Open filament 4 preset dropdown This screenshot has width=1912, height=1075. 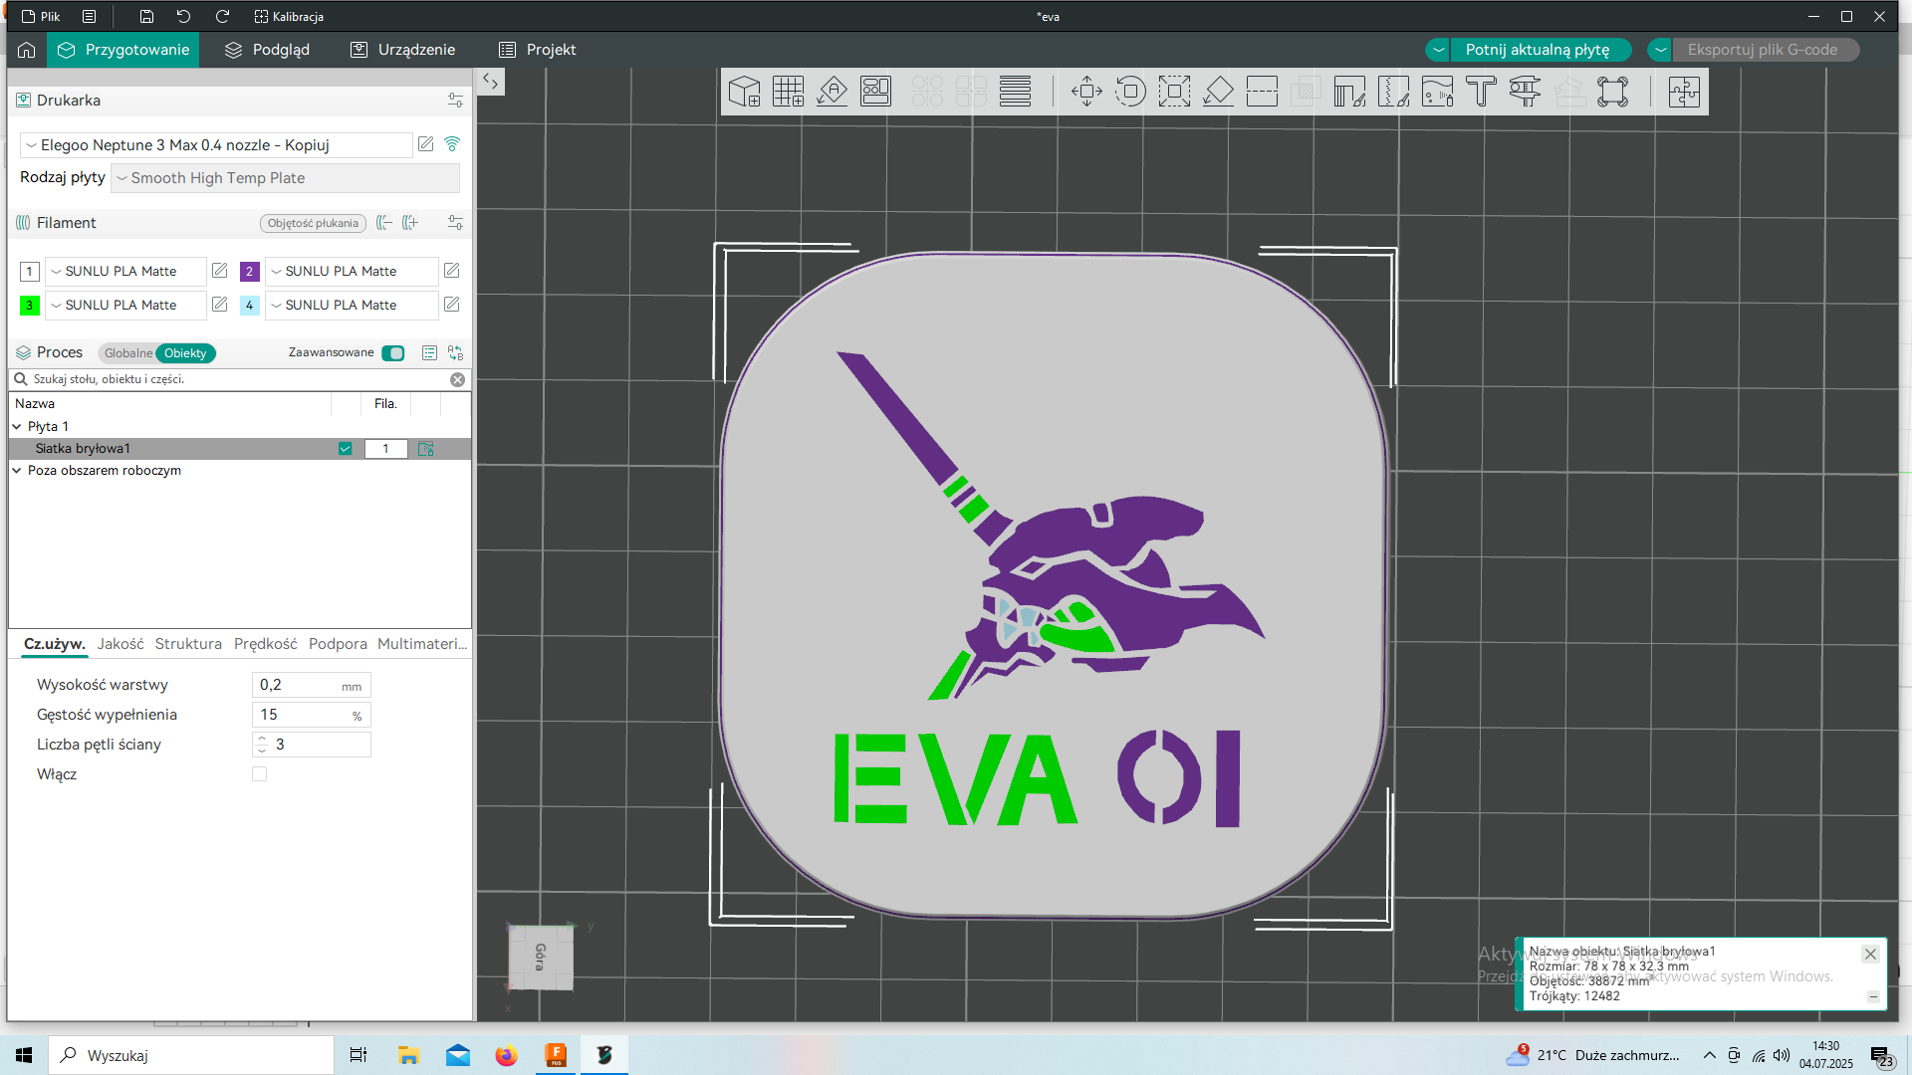click(x=352, y=305)
